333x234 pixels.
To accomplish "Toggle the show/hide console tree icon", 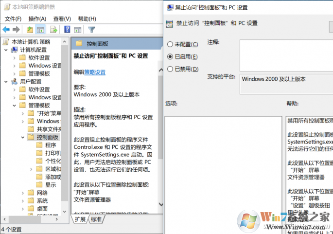I will [40, 30].
